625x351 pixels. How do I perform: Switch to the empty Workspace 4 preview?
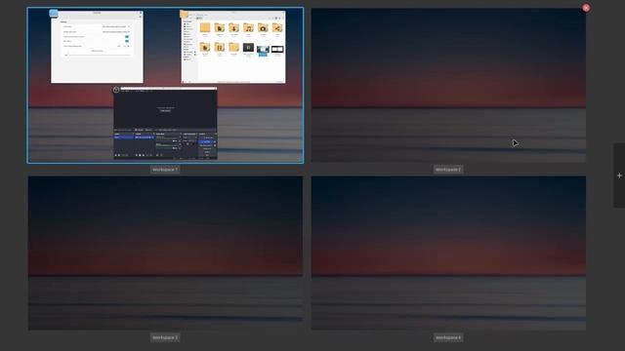click(448, 253)
